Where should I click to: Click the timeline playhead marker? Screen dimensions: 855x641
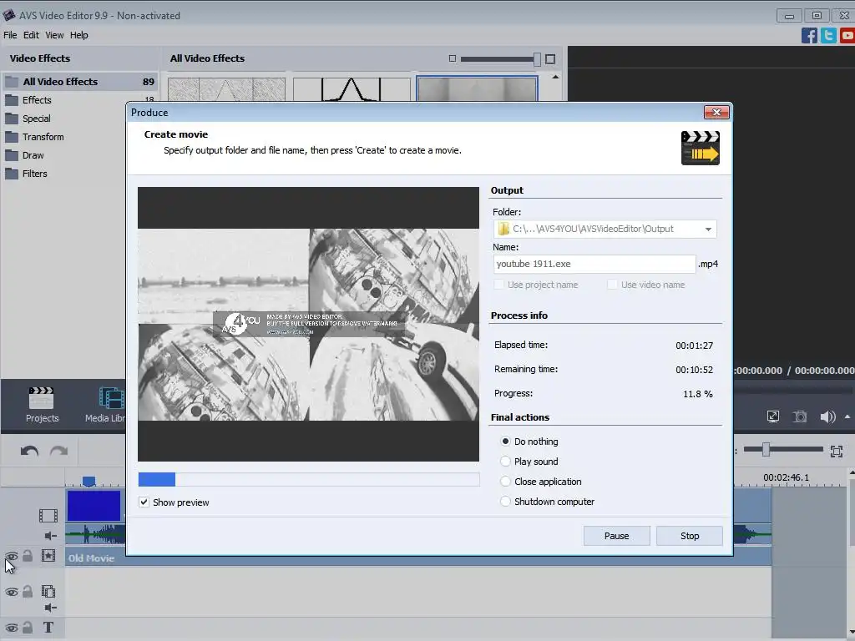click(x=89, y=482)
